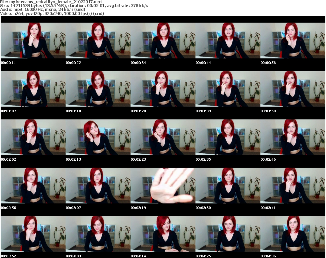Viewport: 326px width, 258px height.
Task: Pick the frame stamped 00:02:02
Action: pyautogui.click(x=33, y=137)
